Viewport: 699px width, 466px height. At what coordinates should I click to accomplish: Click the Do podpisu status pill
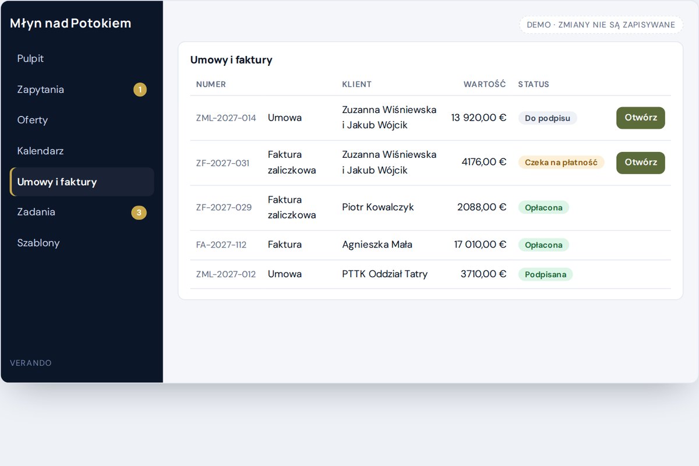click(x=548, y=118)
